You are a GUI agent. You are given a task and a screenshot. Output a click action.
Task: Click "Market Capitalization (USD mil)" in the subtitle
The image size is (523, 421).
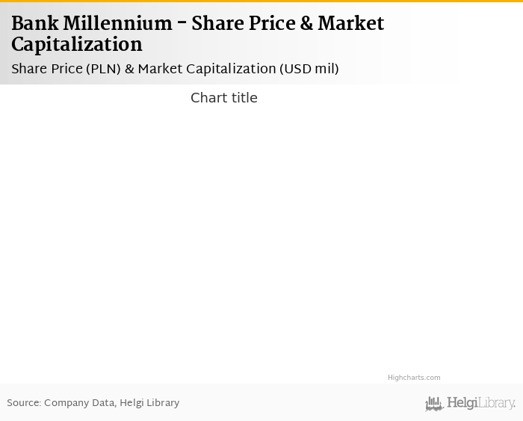click(238, 69)
